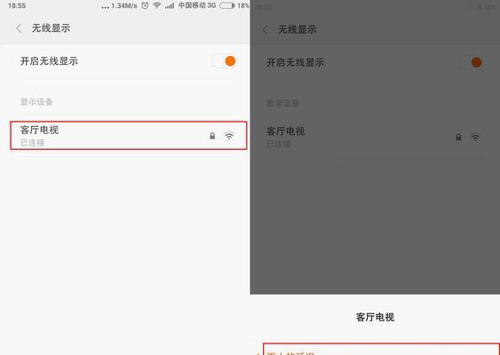Tap the undimmed 显示设备 section header
Image resolution: width=500 pixels, height=355 pixels.
[x=36, y=102]
